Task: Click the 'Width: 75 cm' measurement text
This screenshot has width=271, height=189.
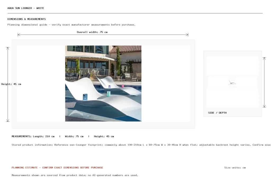Action: pyautogui.click(x=74, y=136)
